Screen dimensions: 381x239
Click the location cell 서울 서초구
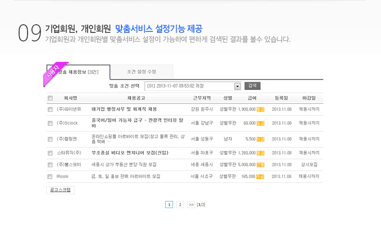click(x=201, y=176)
